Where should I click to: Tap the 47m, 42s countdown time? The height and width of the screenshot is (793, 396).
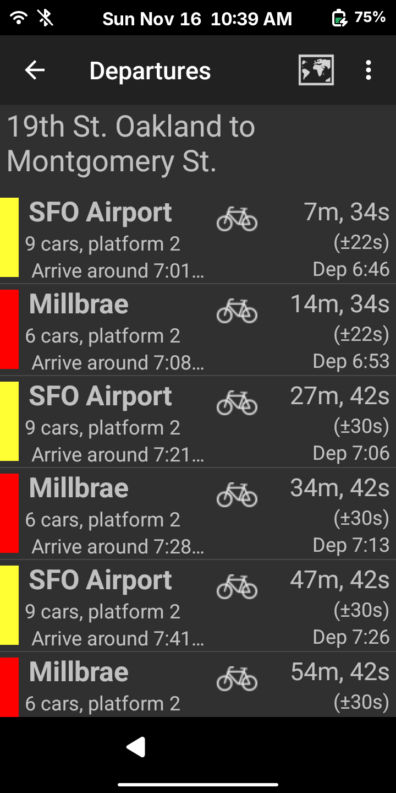point(340,580)
